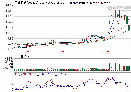Click the 5PMA legend label

[x=73, y=3]
